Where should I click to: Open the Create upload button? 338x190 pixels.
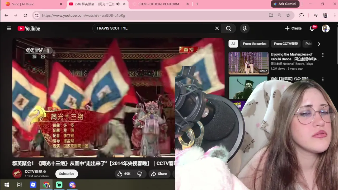(x=293, y=28)
